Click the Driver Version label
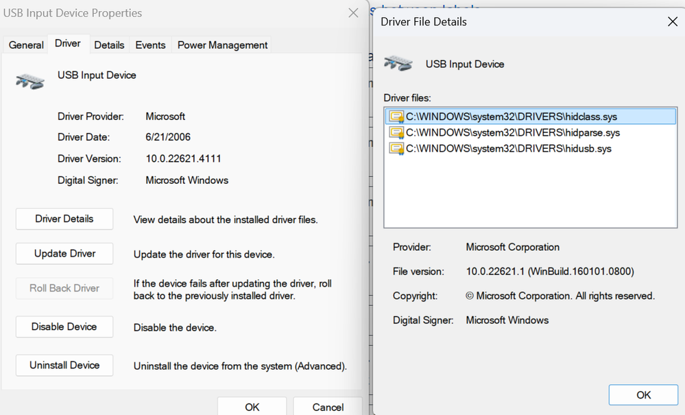Image resolution: width=685 pixels, height=415 pixels. click(x=89, y=158)
